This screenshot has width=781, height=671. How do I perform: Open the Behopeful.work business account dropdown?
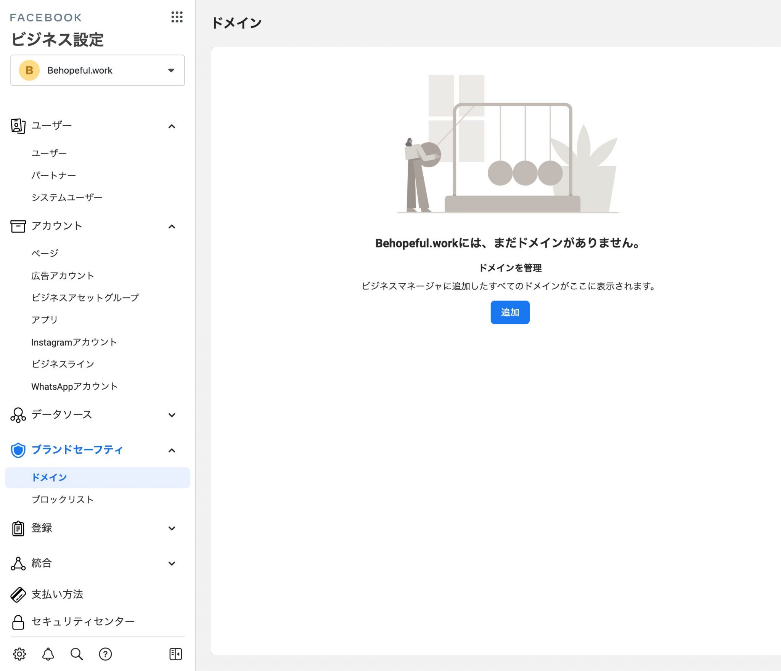pyautogui.click(x=98, y=71)
